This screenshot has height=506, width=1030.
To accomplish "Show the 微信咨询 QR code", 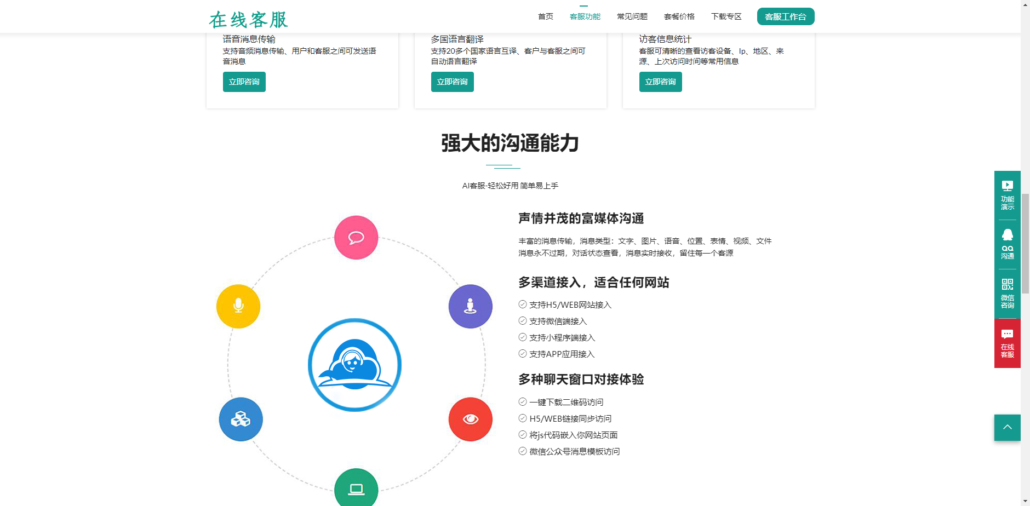I will point(1007,294).
